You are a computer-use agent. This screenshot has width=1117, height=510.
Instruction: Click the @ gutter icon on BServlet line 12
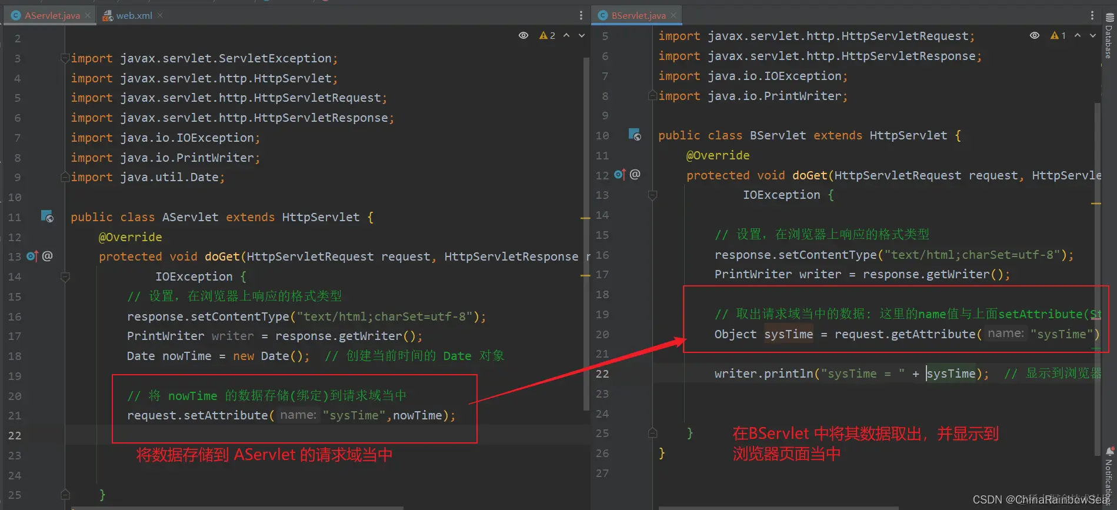(x=635, y=174)
